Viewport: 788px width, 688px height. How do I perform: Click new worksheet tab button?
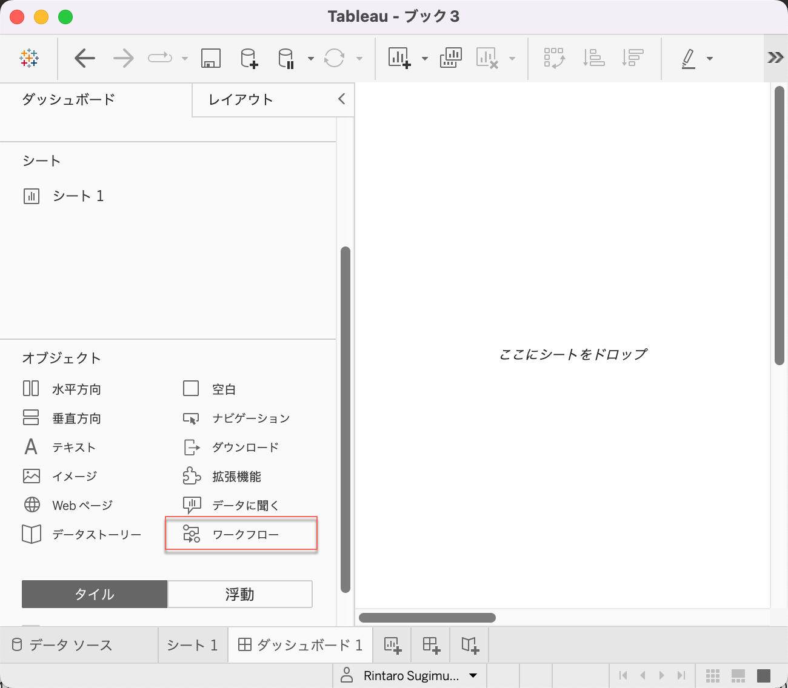coord(393,645)
